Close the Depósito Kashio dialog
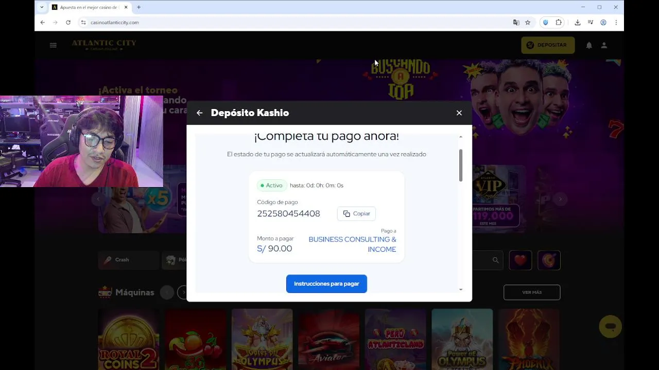Screen dimensions: 659x370 (459, 113)
